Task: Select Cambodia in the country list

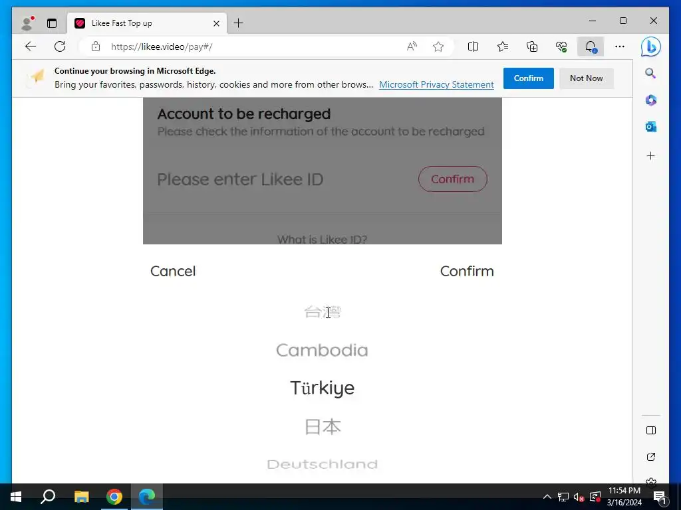Action: coord(323,350)
